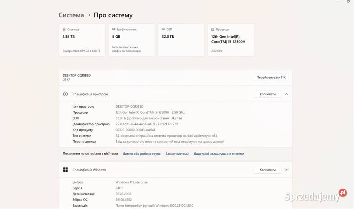Open the Сховище storage card
The image size is (354, 209).
coord(82,40)
